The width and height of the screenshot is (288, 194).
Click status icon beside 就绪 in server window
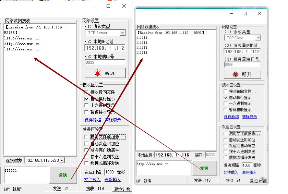pos(7,189)
